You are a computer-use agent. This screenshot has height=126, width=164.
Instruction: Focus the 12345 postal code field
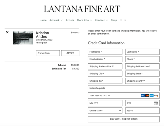pyautogui.click(x=142, y=111)
